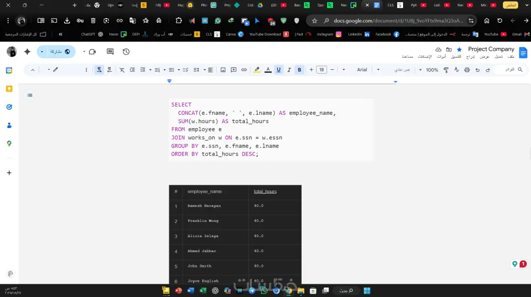The height and width of the screenshot is (297, 531).
Task: Click the Windows Start button on taskbar
Action: pos(367,291)
